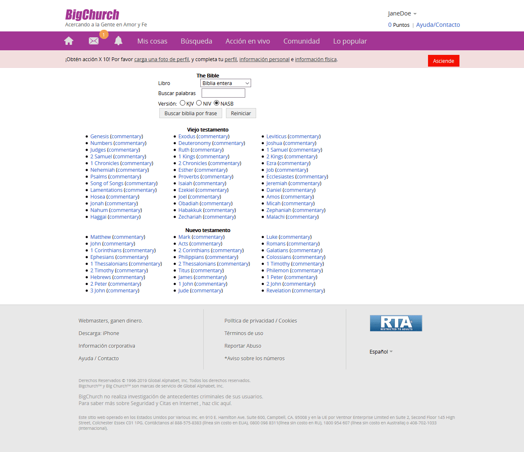Open the Isaiah book link
524x452 pixels.
coord(185,183)
